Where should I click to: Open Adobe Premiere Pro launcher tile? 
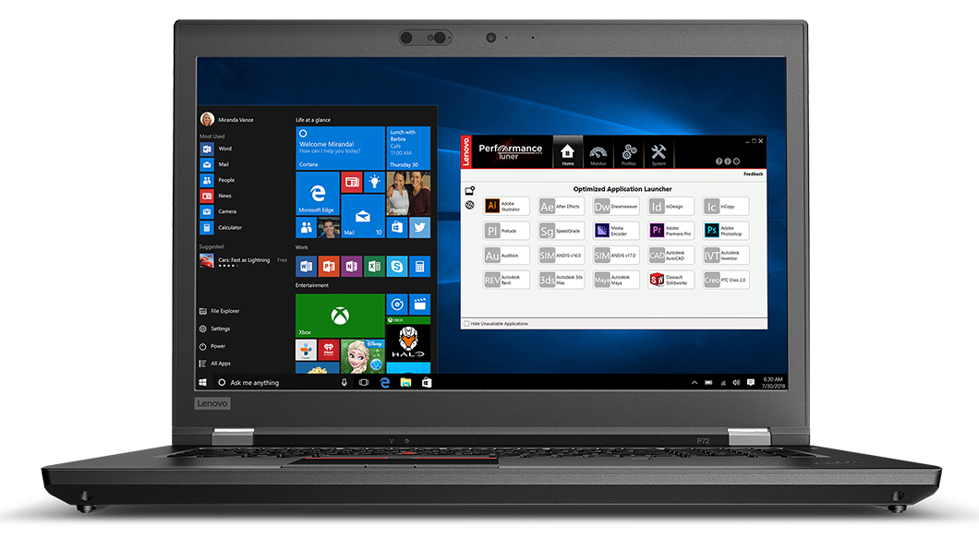[x=671, y=231]
